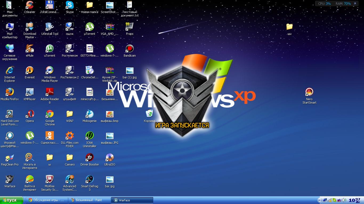The image size is (364, 204).
Task: Select the Мои документы icon
Action: 10,9
